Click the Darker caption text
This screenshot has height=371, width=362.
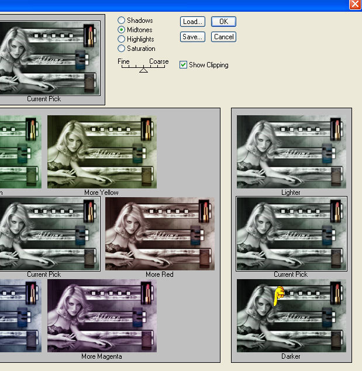pyautogui.click(x=291, y=356)
